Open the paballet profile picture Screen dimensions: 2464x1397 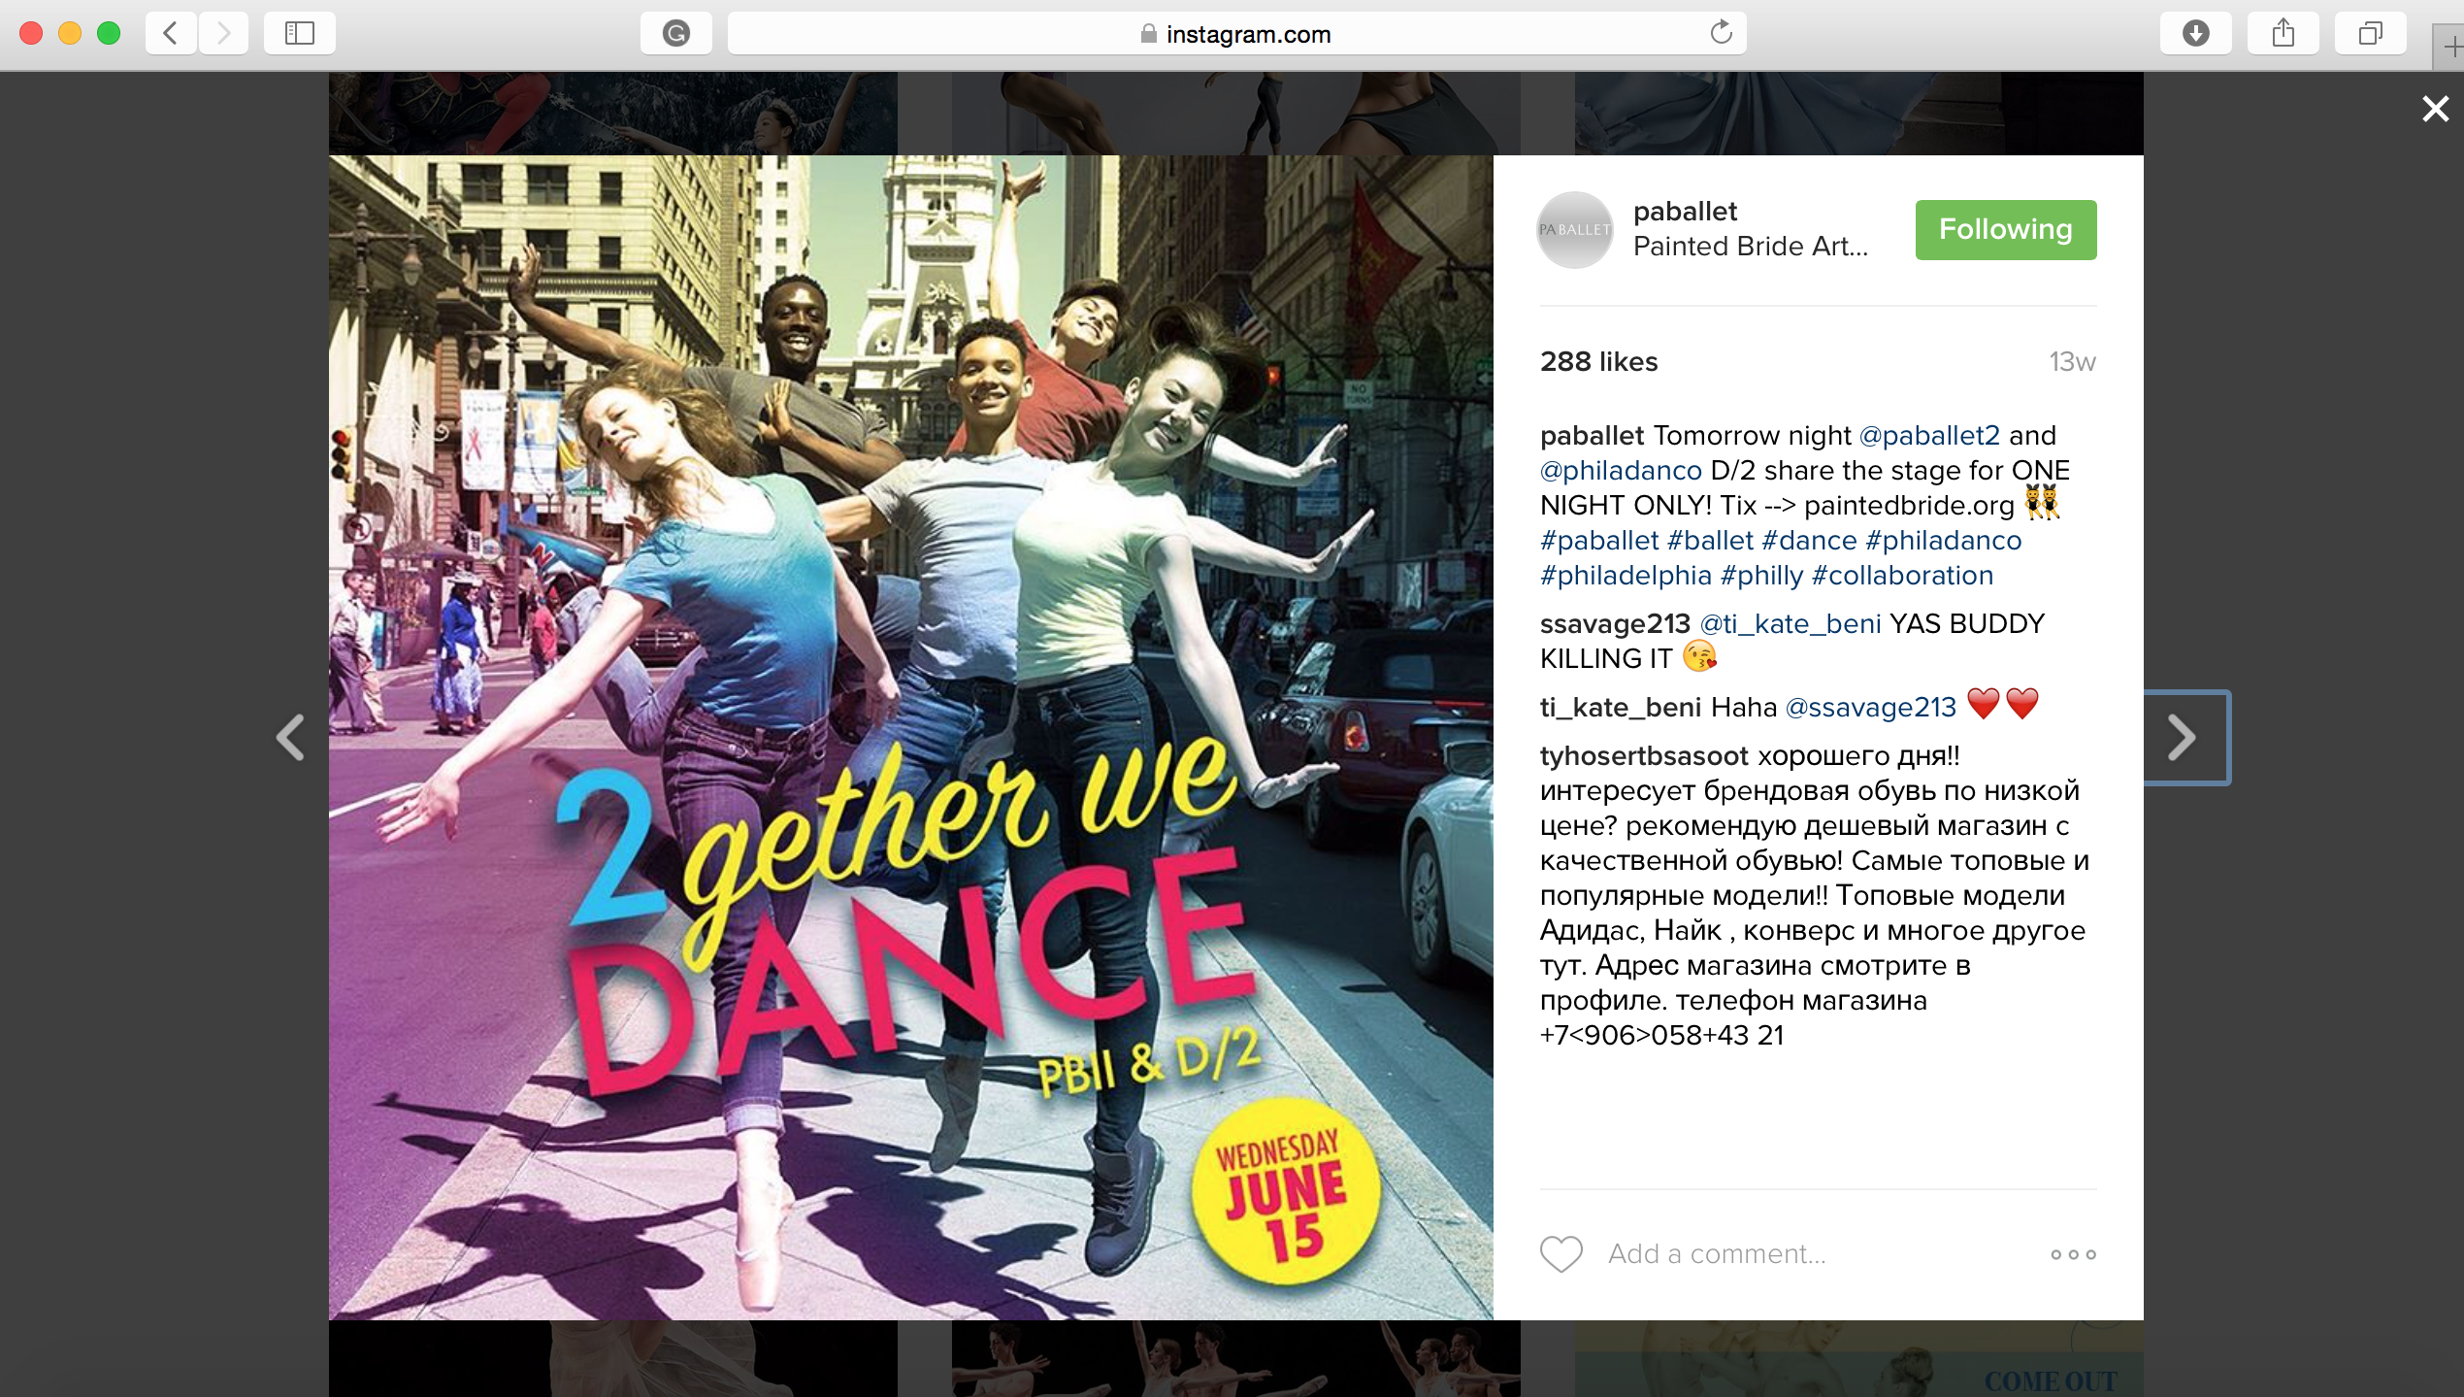(x=1573, y=230)
